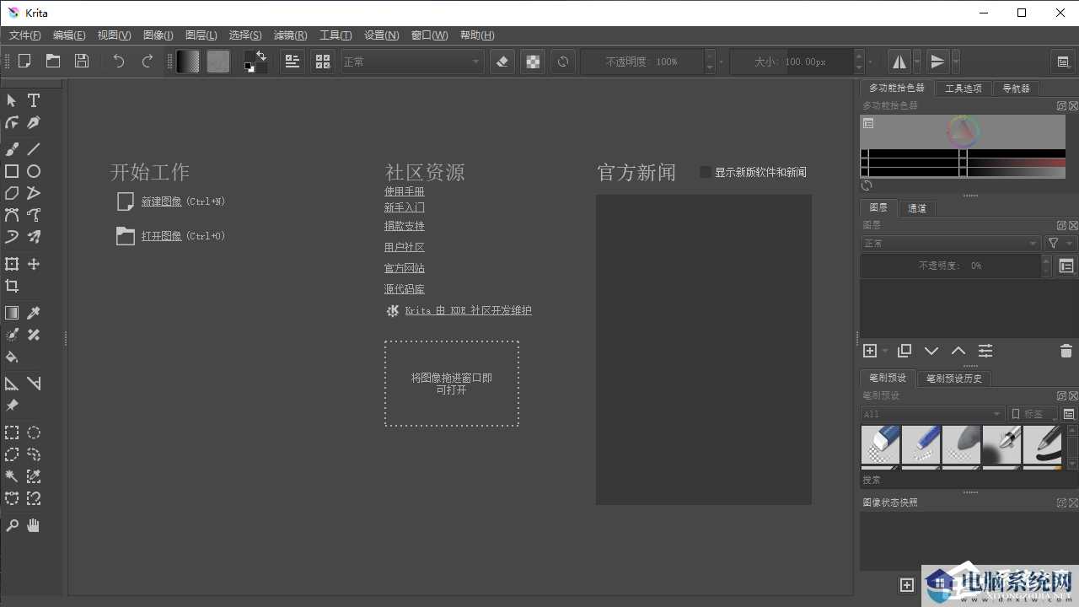
Task: Open the brush preset All tag dropdown
Action: tap(932, 414)
